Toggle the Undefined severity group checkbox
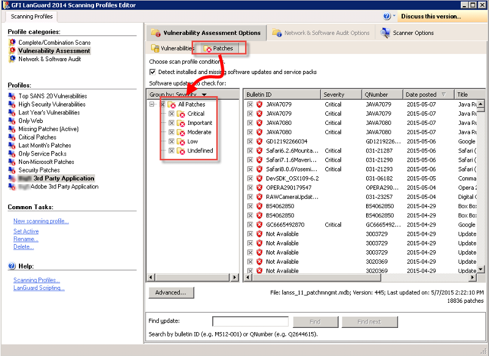The width and height of the screenshot is (489, 356). pyautogui.click(x=172, y=150)
